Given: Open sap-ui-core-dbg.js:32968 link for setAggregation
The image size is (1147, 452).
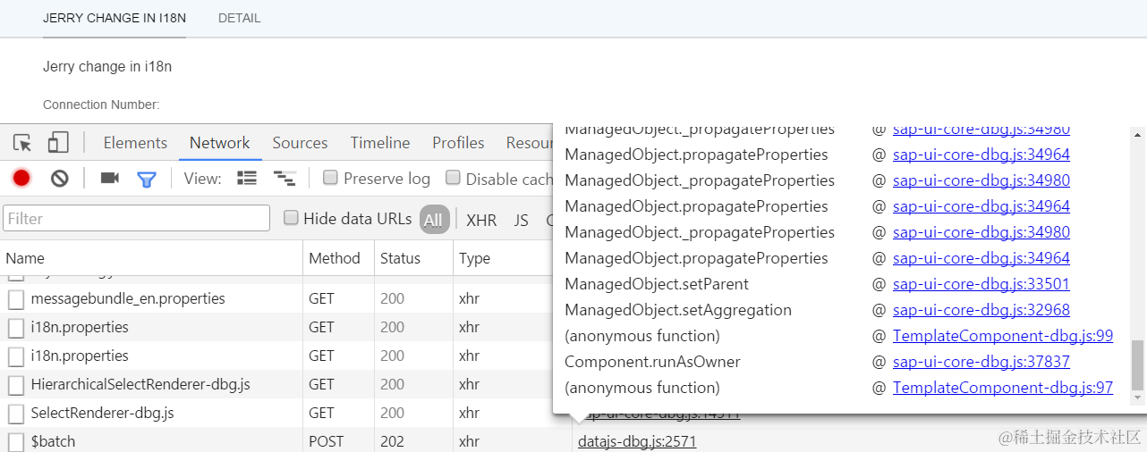Looking at the screenshot, I should coord(981,310).
